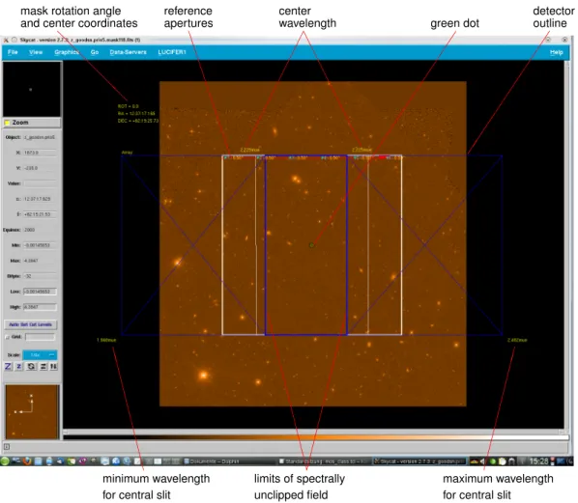Switch to Skycat taskbar window entry

coord(419,461)
